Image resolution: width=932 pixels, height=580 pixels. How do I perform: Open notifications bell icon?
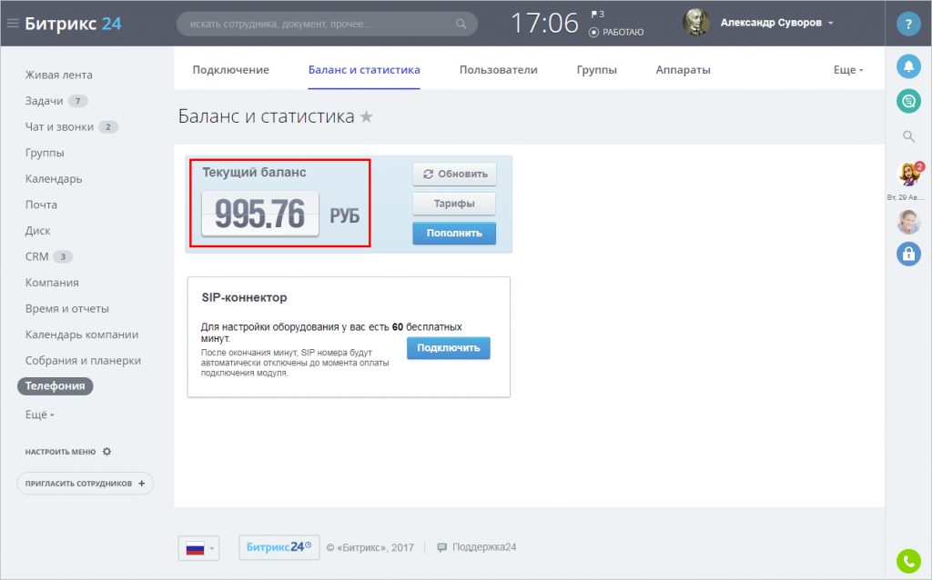click(x=908, y=66)
